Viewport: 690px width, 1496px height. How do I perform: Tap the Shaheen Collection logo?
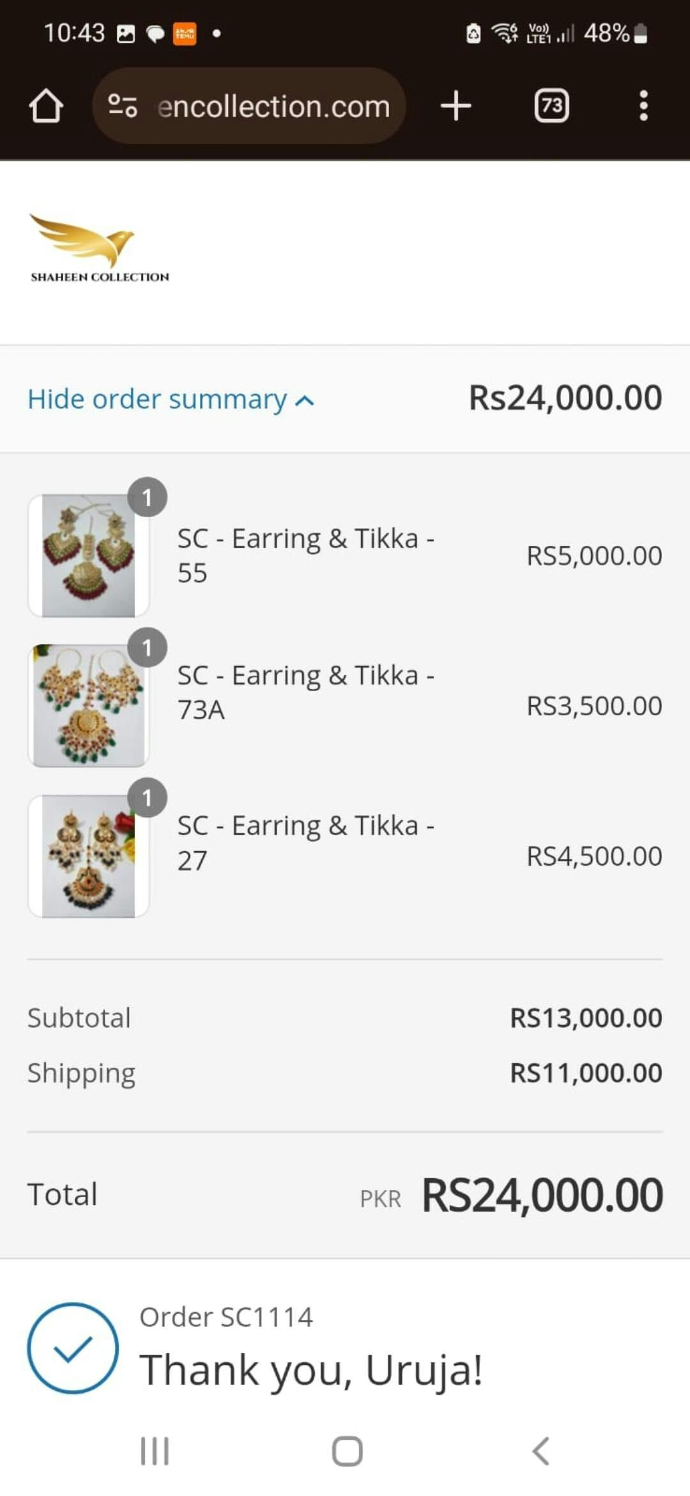pos(99,248)
